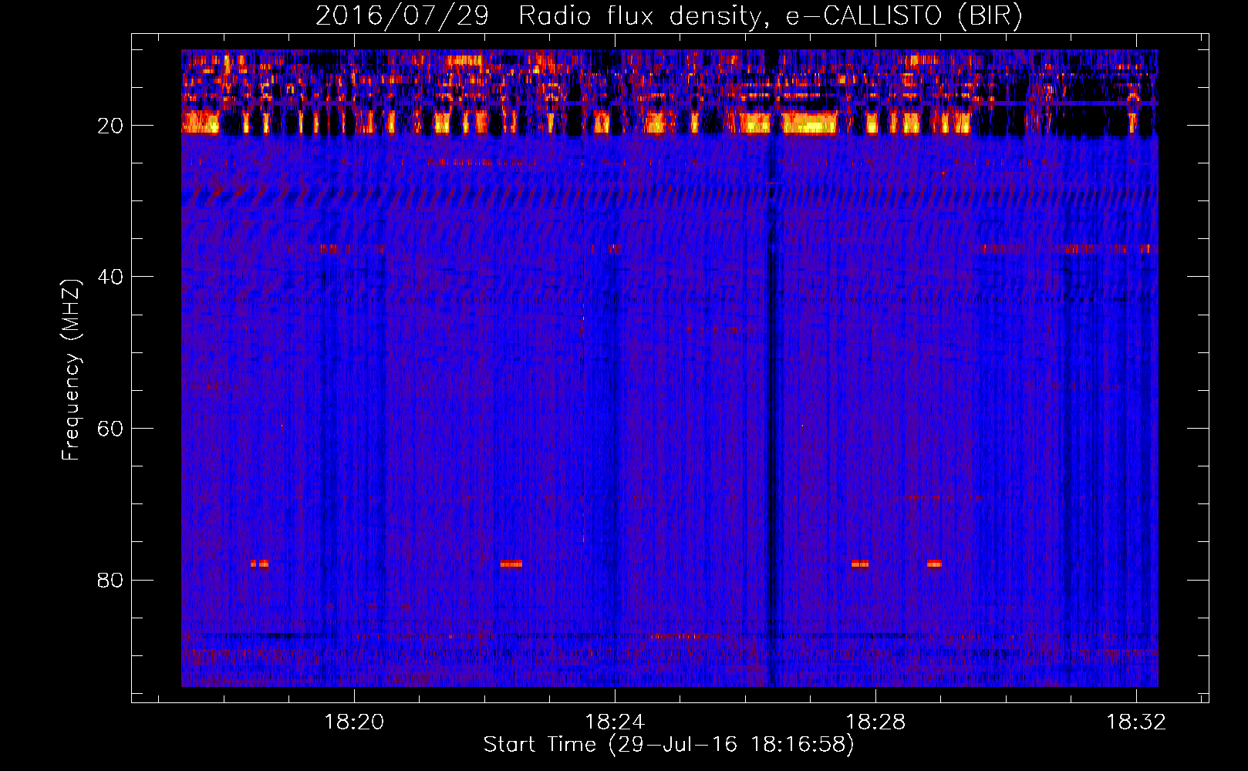Click the 18:28 time tick label
The width and height of the screenshot is (1248, 771).
875,722
